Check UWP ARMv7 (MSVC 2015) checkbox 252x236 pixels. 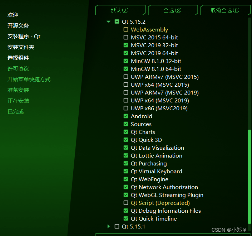[x=126, y=77]
